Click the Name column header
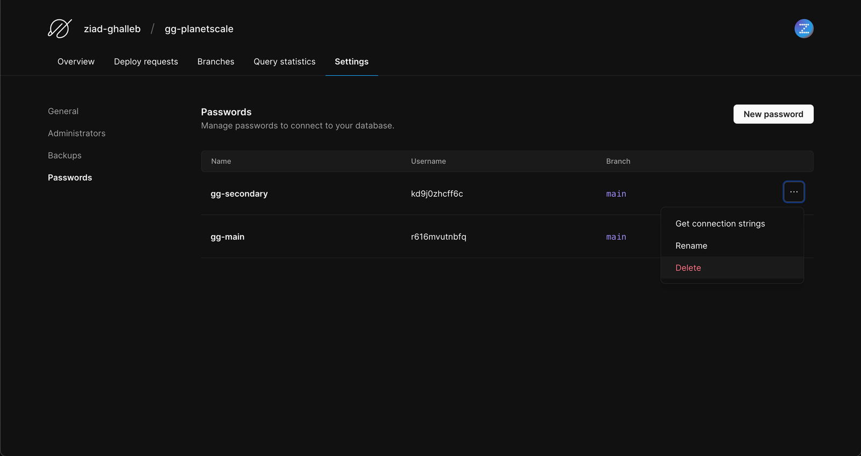This screenshot has width=861, height=456. [x=221, y=161]
